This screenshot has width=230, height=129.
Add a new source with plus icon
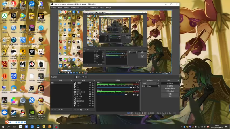(x=75, y=110)
